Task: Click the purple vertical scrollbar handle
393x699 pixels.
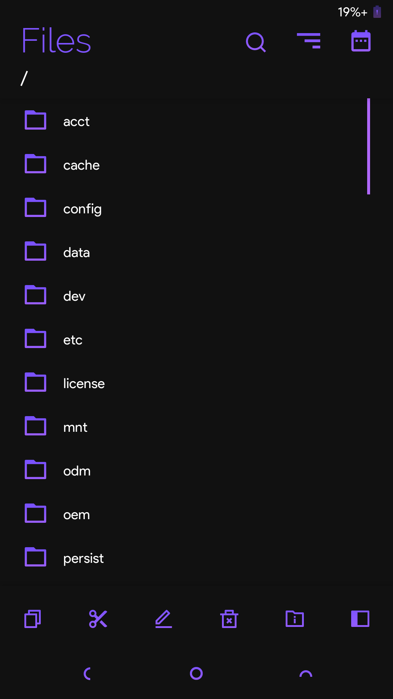Action: 369,146
